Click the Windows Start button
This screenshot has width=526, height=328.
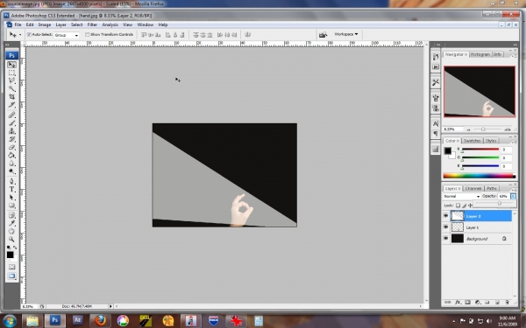click(9, 321)
